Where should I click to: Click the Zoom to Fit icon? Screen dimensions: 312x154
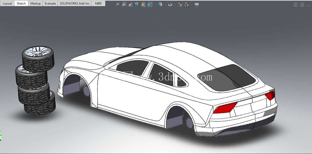pos(117,4)
